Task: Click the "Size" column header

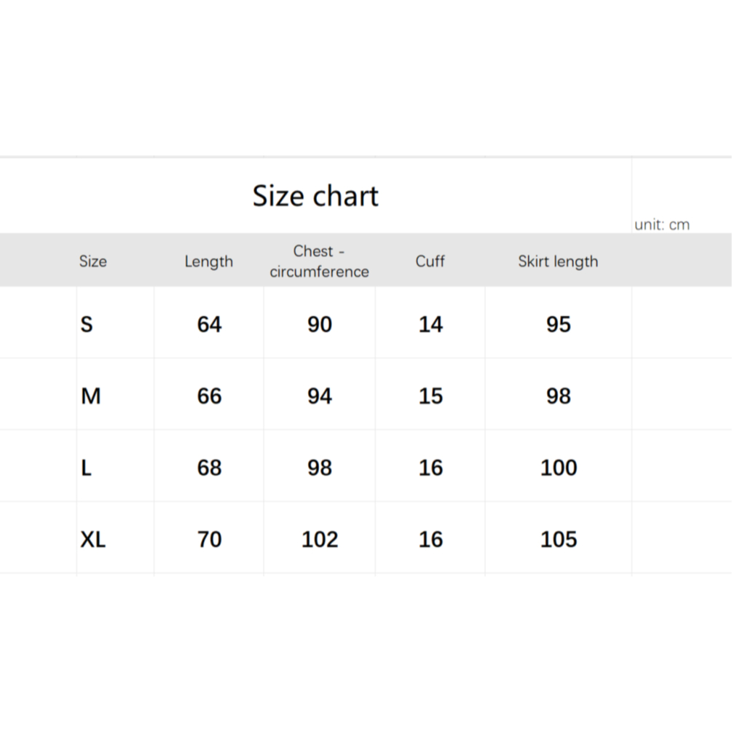Action: click(x=93, y=261)
